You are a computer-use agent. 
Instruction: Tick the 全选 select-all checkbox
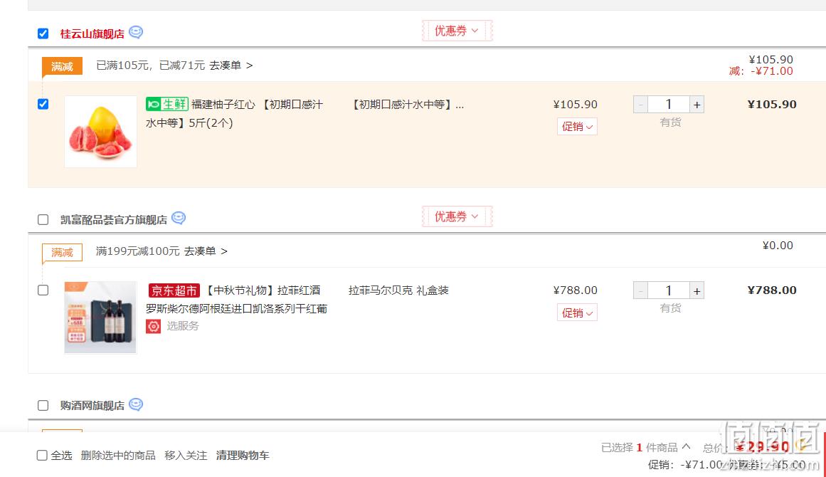42,455
